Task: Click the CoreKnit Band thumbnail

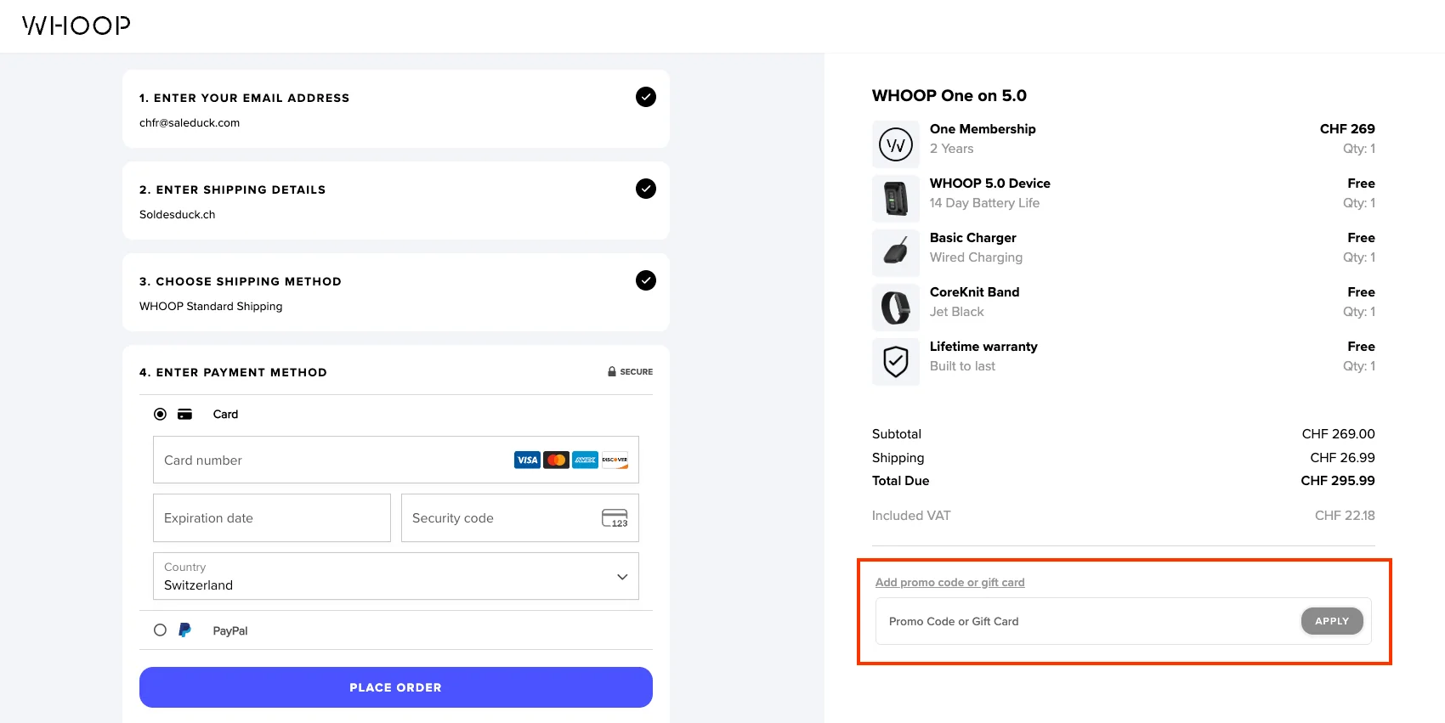Action: tap(895, 307)
